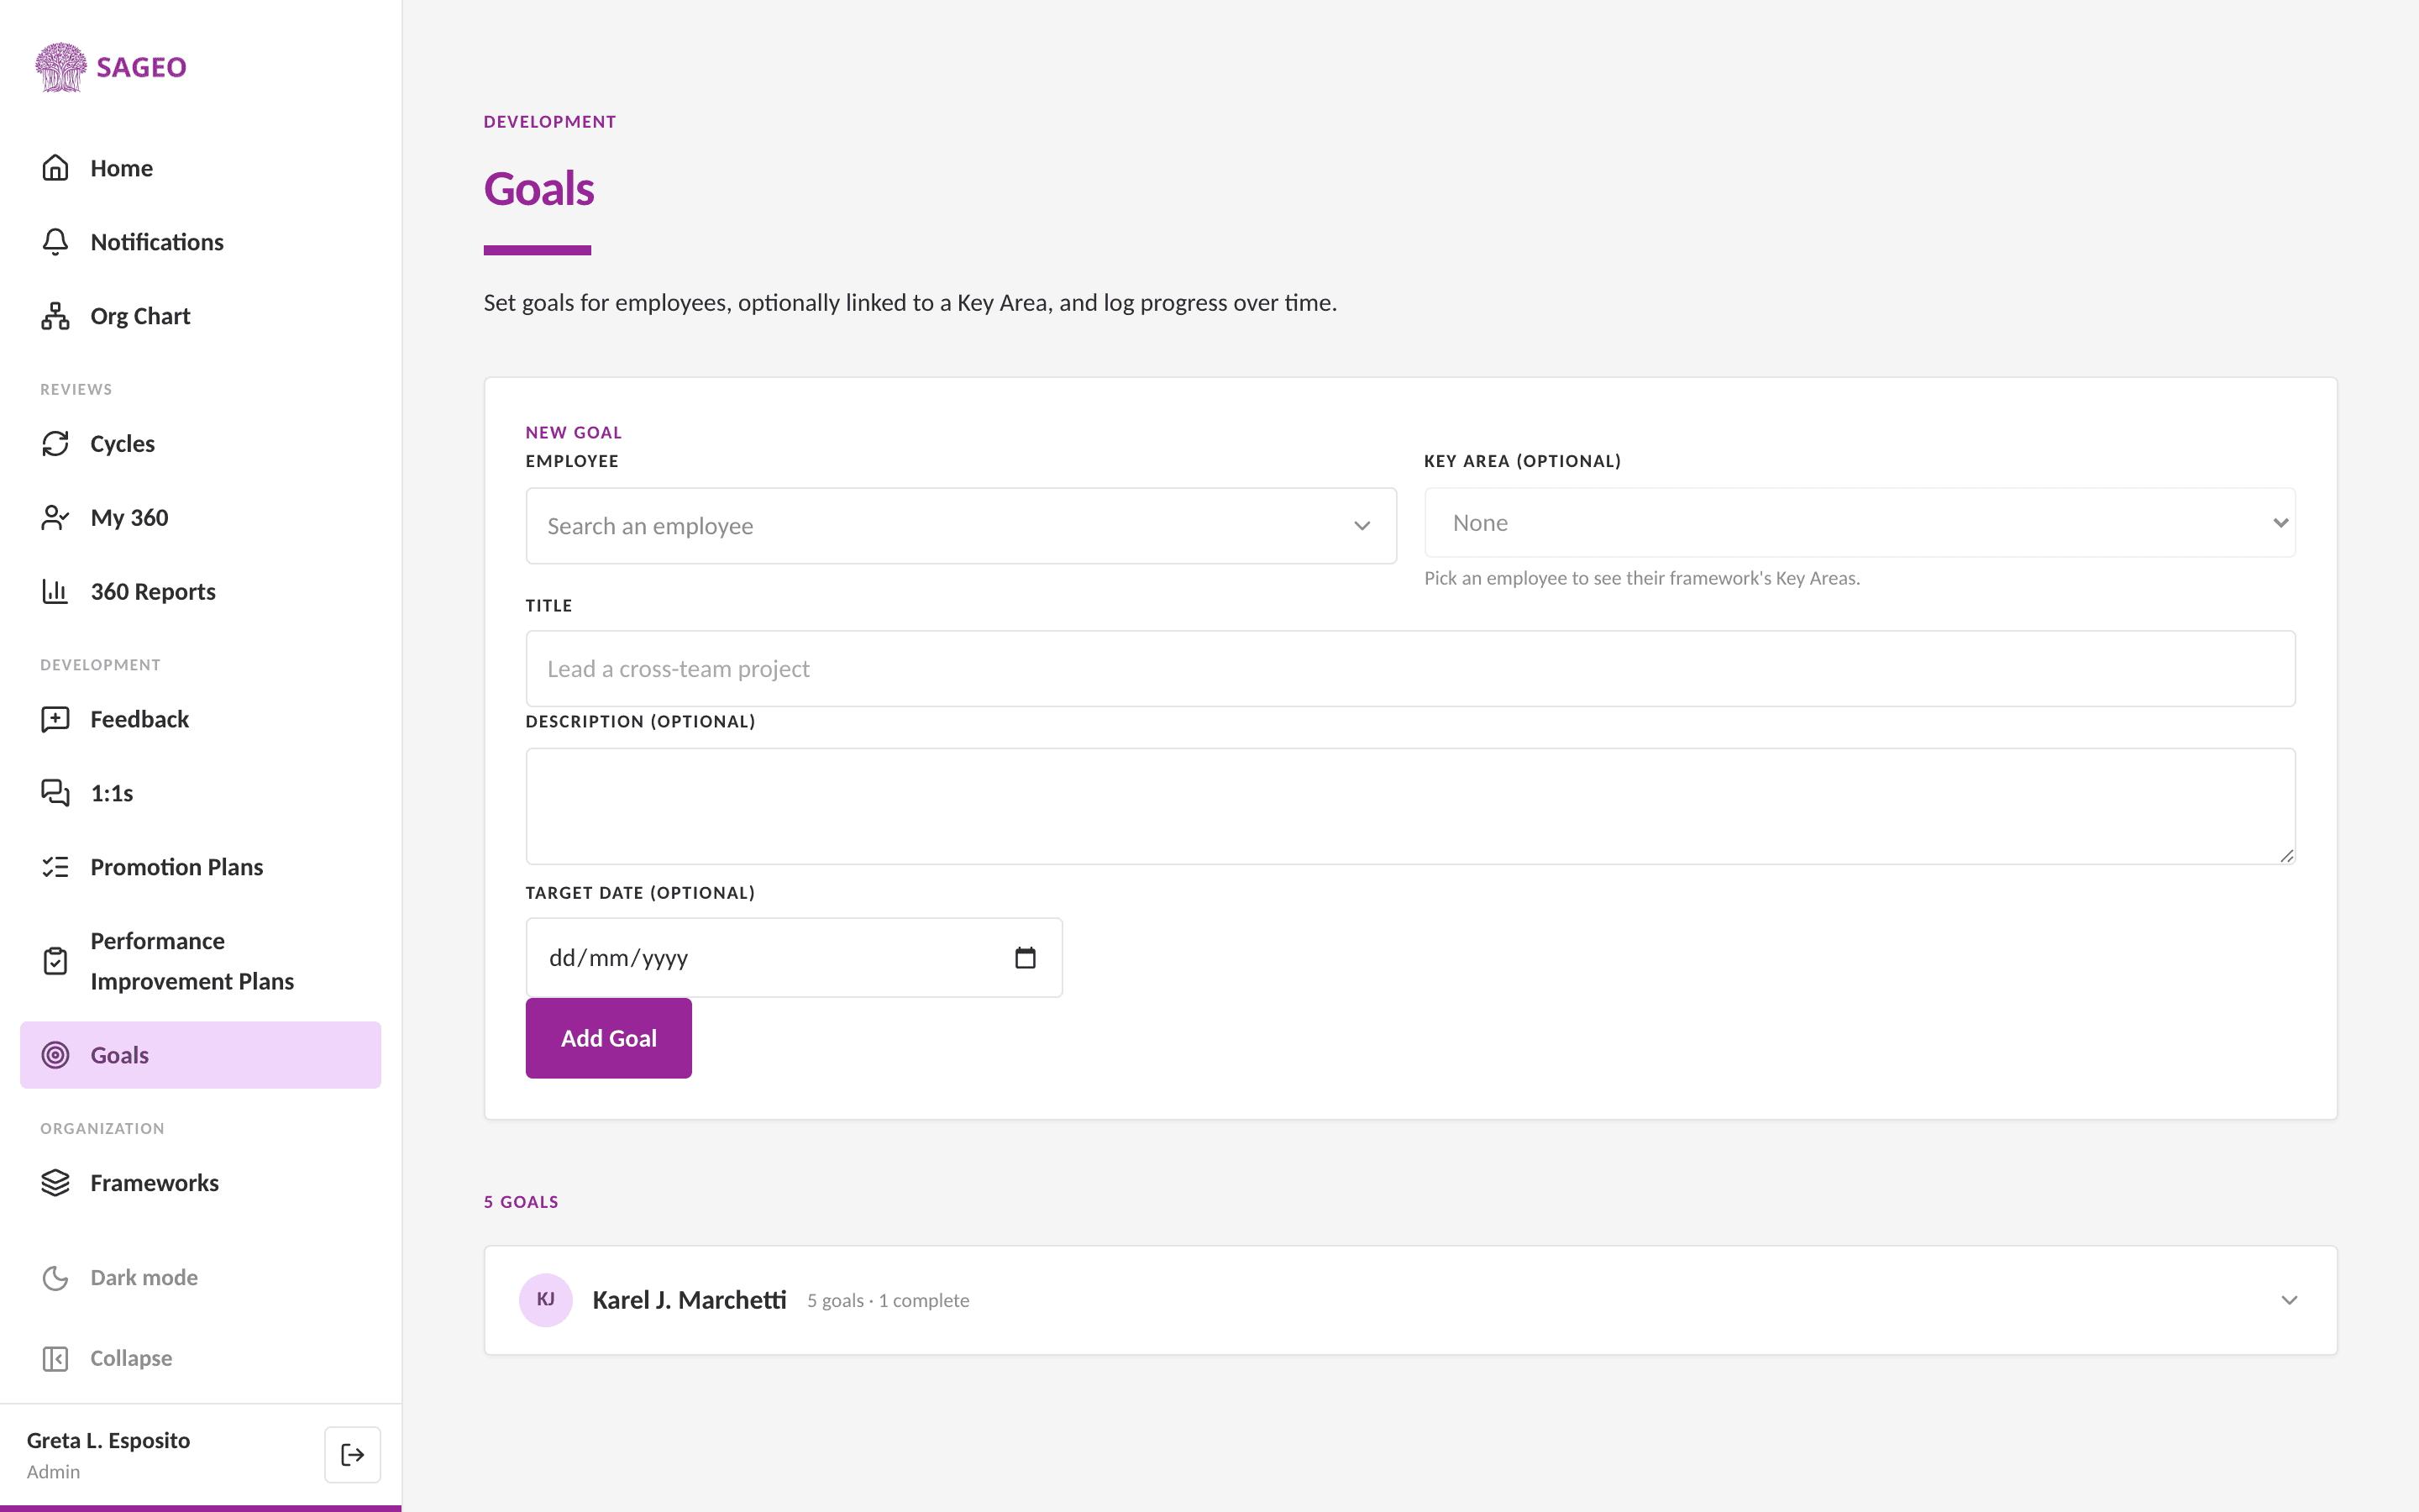Image resolution: width=2419 pixels, height=1512 pixels.
Task: Click the 1:1s chat bubbles icon
Action: pos(55,794)
